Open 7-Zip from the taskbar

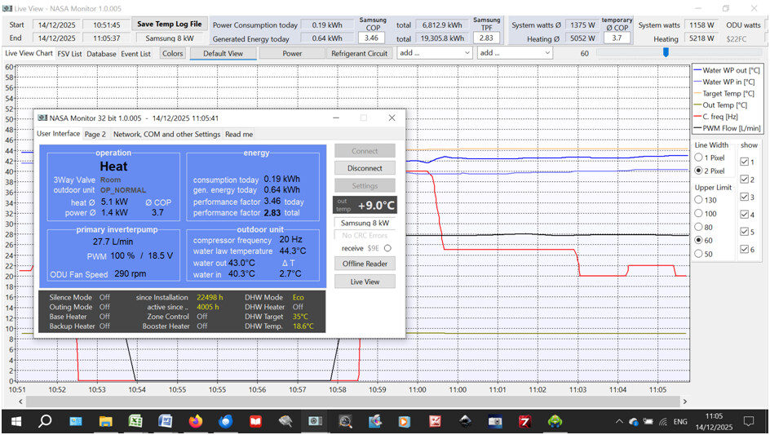pyautogui.click(x=525, y=421)
